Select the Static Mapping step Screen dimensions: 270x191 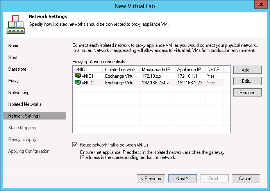click(x=22, y=128)
